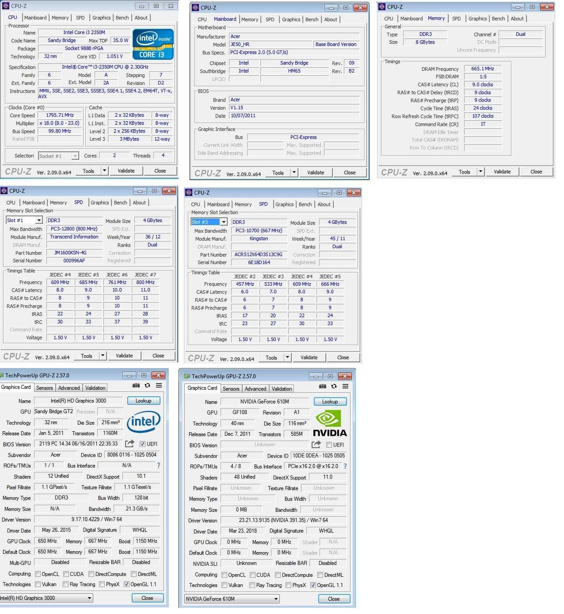
Task: Switch to the Sensors tab in the Intel HD Graphics window
Action: pos(44,388)
